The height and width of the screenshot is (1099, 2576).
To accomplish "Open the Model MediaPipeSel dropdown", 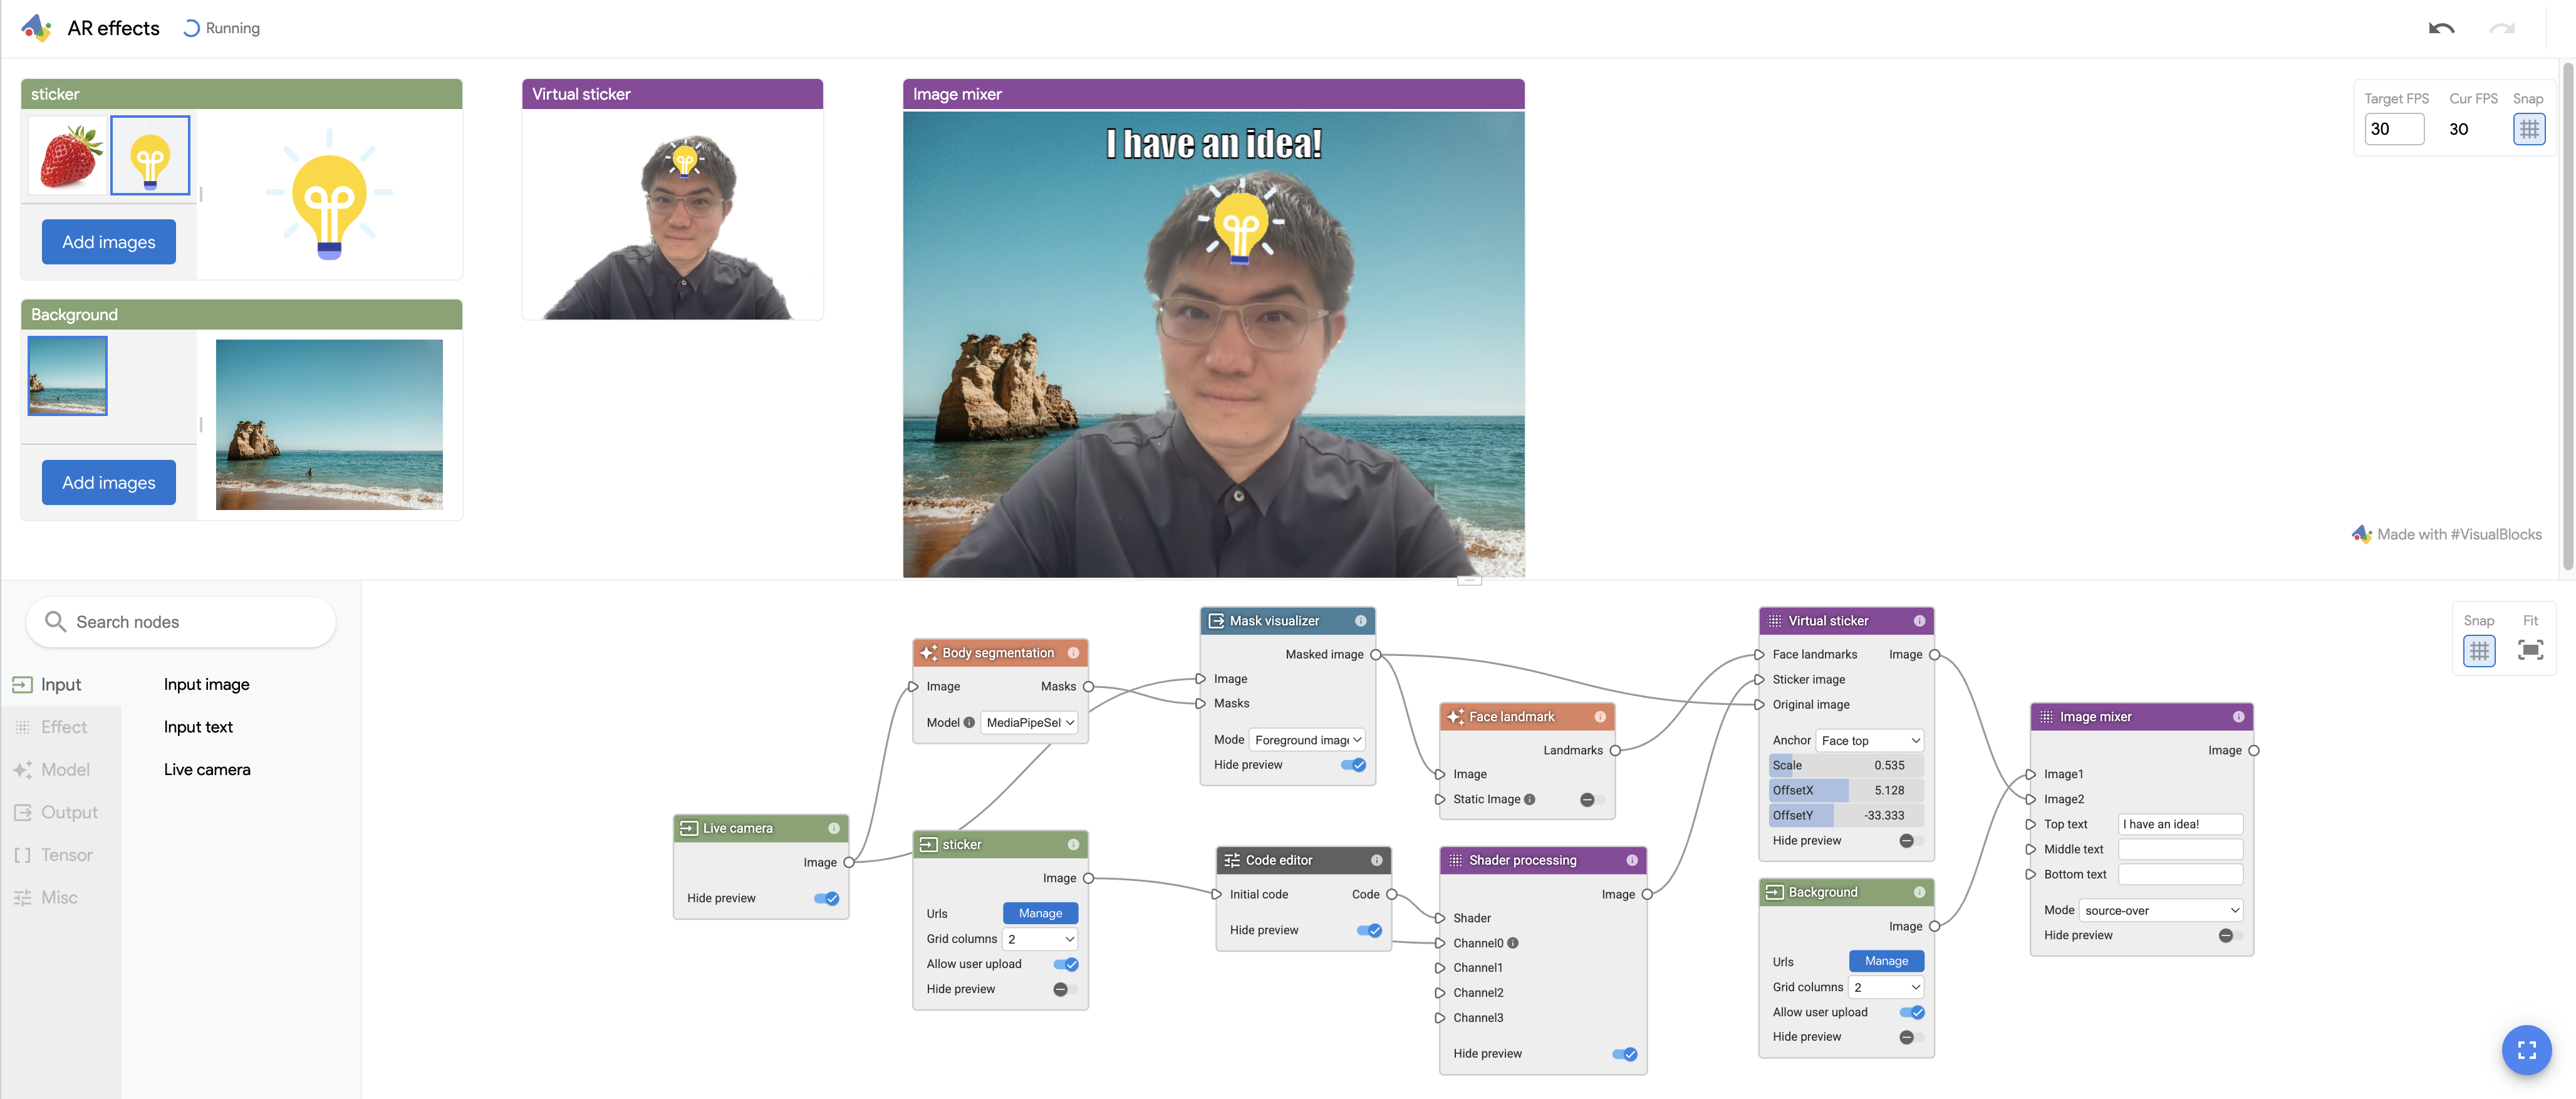I will pos(1029,722).
